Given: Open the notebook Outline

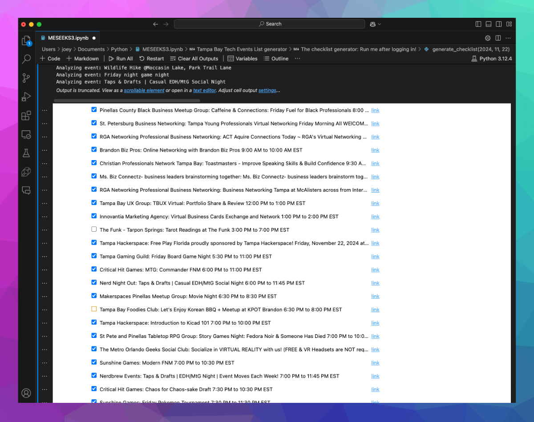Looking at the screenshot, I should click(x=276, y=59).
